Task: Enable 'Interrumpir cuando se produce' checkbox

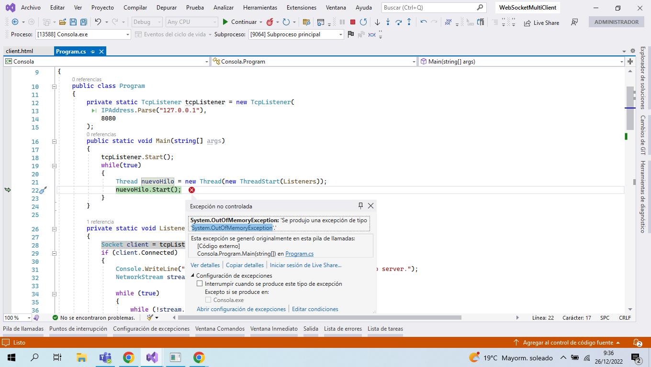Action: tap(200, 284)
